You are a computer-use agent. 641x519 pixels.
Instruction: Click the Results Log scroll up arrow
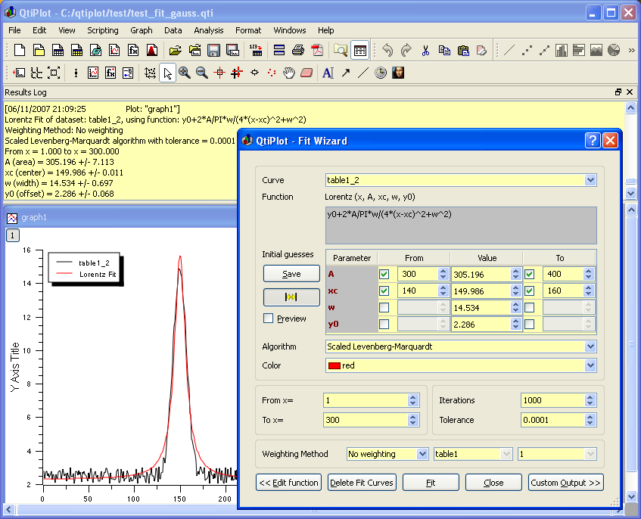point(630,108)
